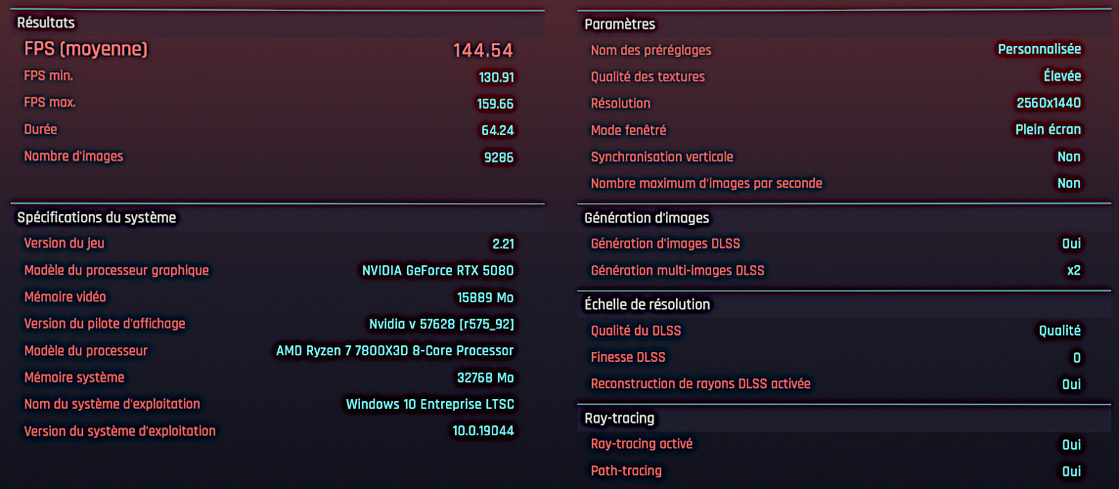The width and height of the screenshot is (1119, 489).
Task: Click the Spécifications du système header
Action: click(x=96, y=217)
